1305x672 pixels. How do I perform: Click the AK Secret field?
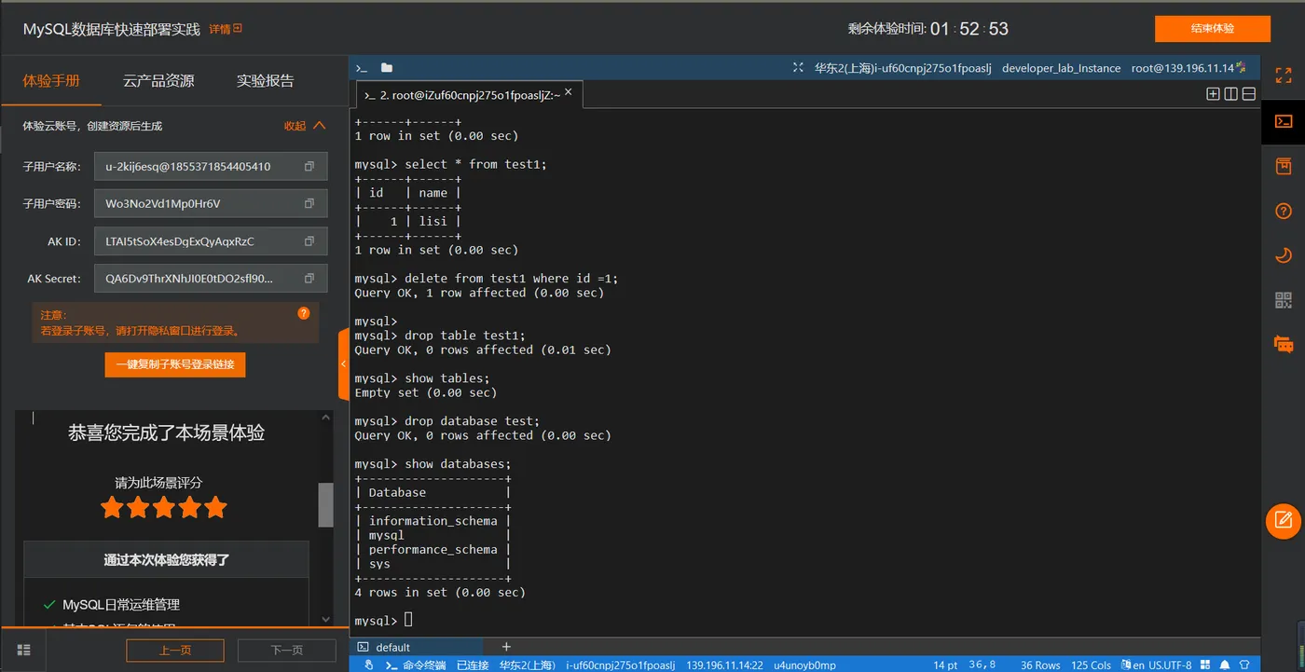pyautogui.click(x=211, y=278)
